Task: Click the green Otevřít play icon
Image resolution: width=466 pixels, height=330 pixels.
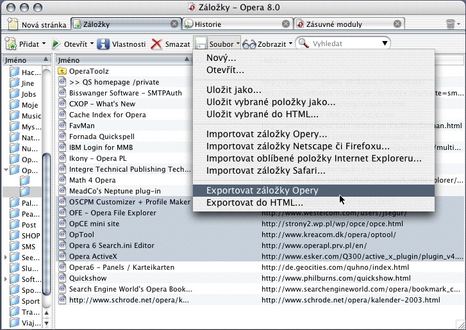Action: [56, 44]
